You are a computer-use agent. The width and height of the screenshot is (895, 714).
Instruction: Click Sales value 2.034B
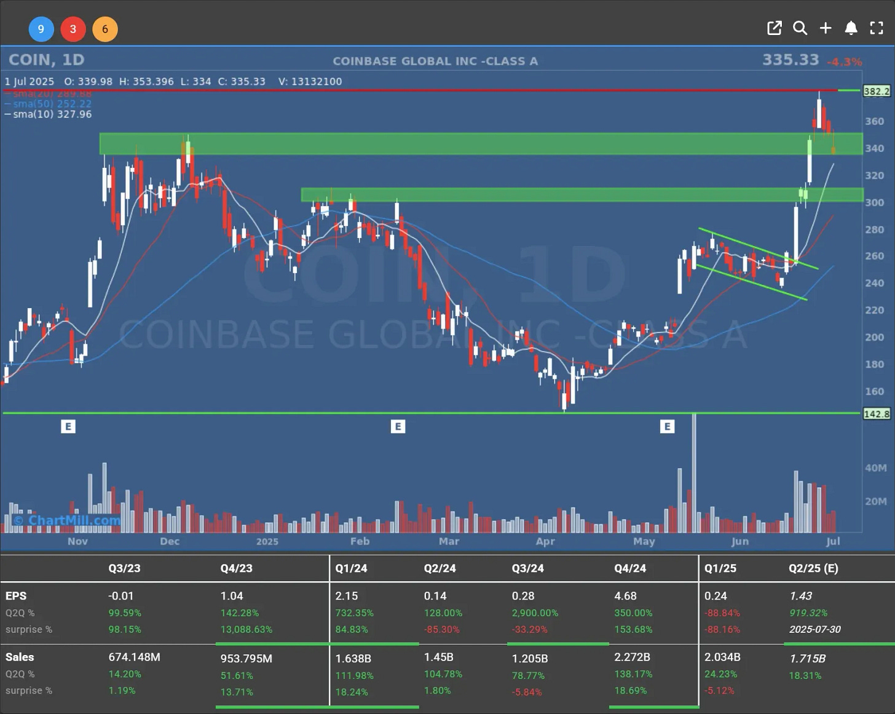pos(722,657)
